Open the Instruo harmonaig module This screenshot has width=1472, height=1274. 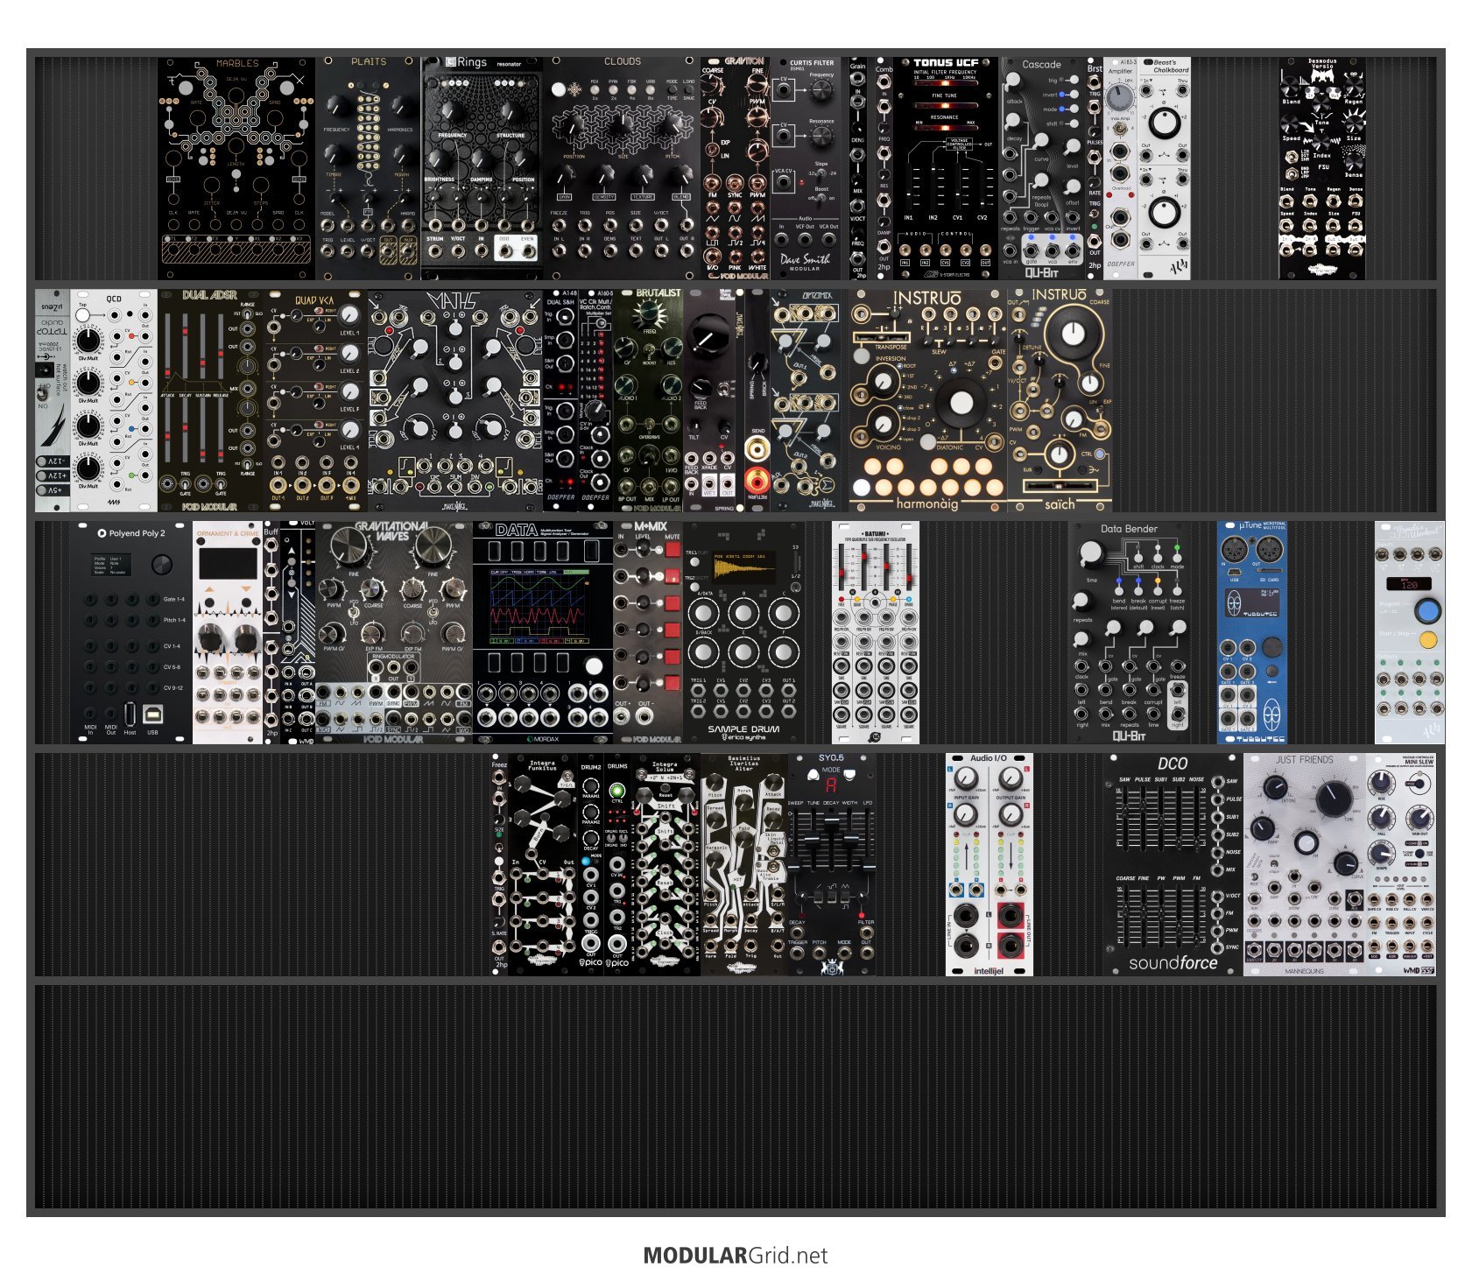[928, 401]
